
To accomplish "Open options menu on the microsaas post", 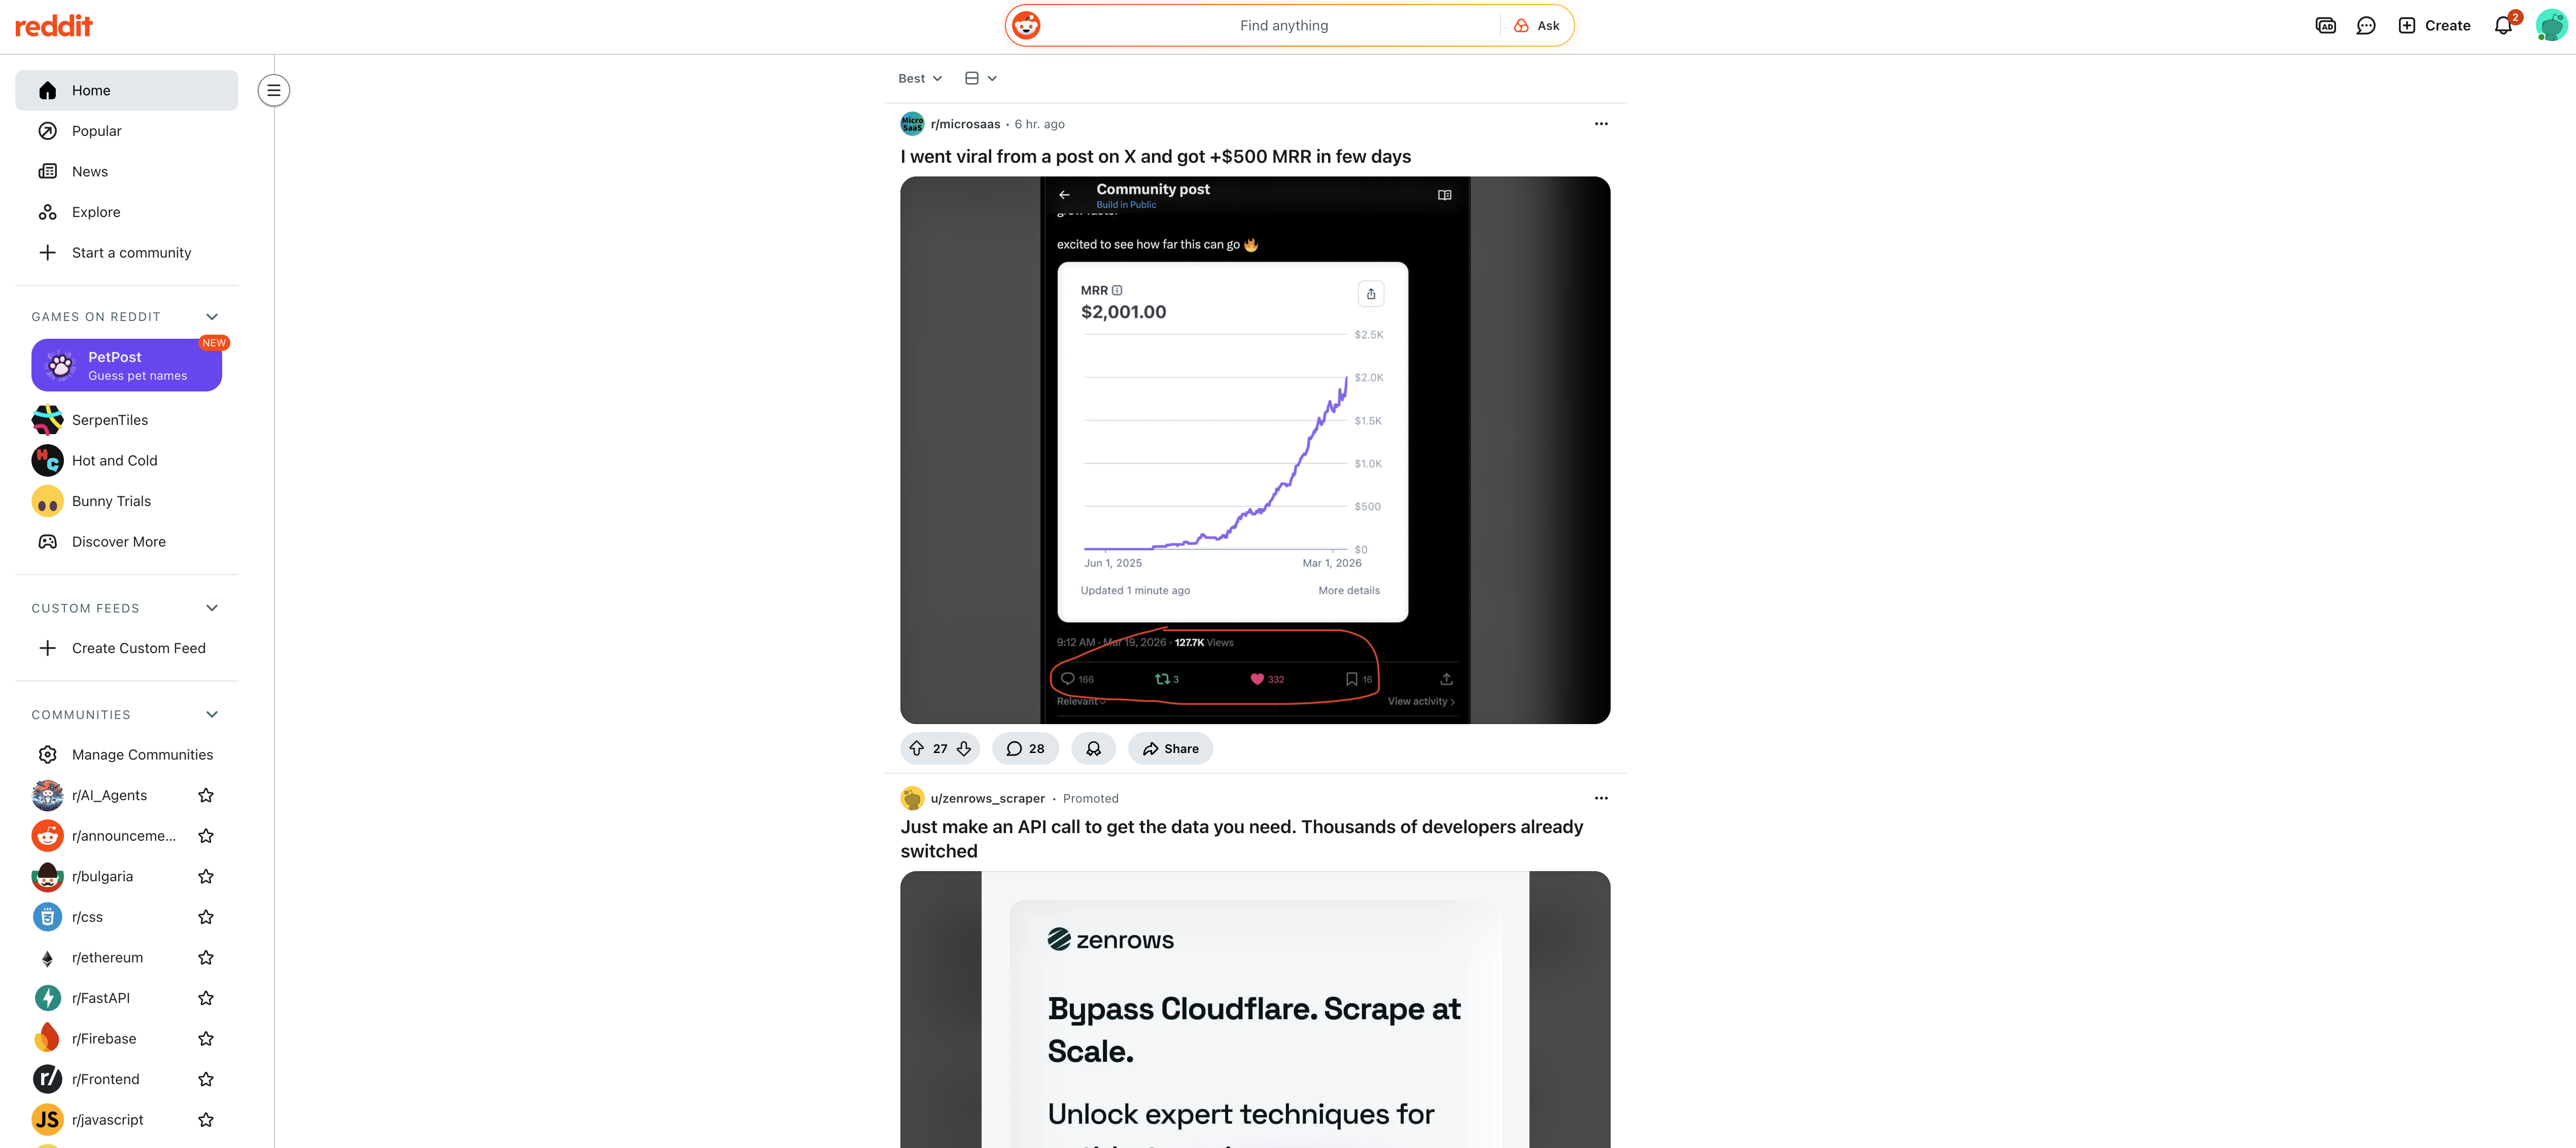I will [x=1601, y=124].
